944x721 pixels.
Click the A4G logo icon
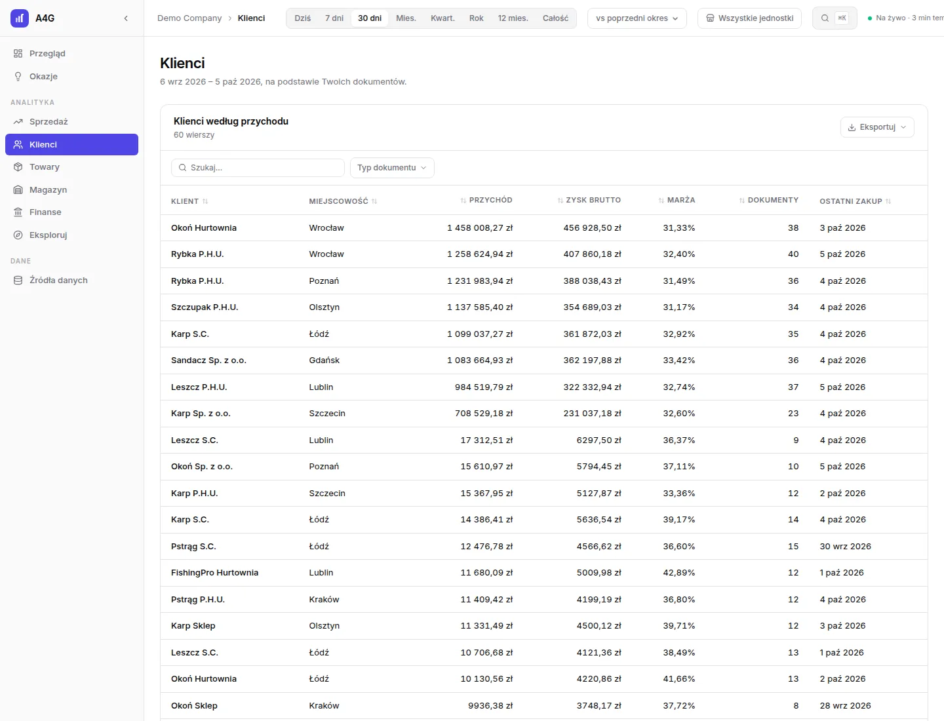pyautogui.click(x=20, y=18)
